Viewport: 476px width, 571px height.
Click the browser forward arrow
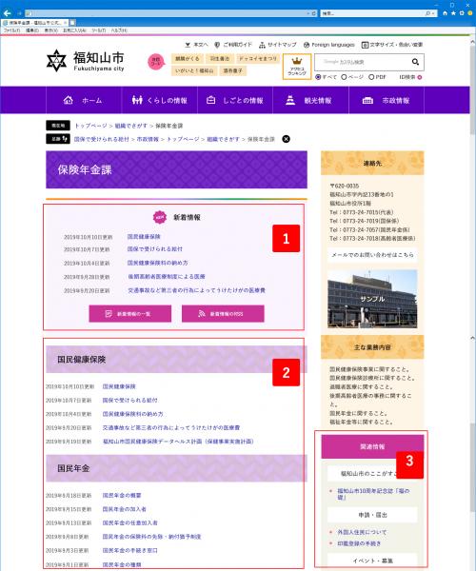pyautogui.click(x=19, y=13)
